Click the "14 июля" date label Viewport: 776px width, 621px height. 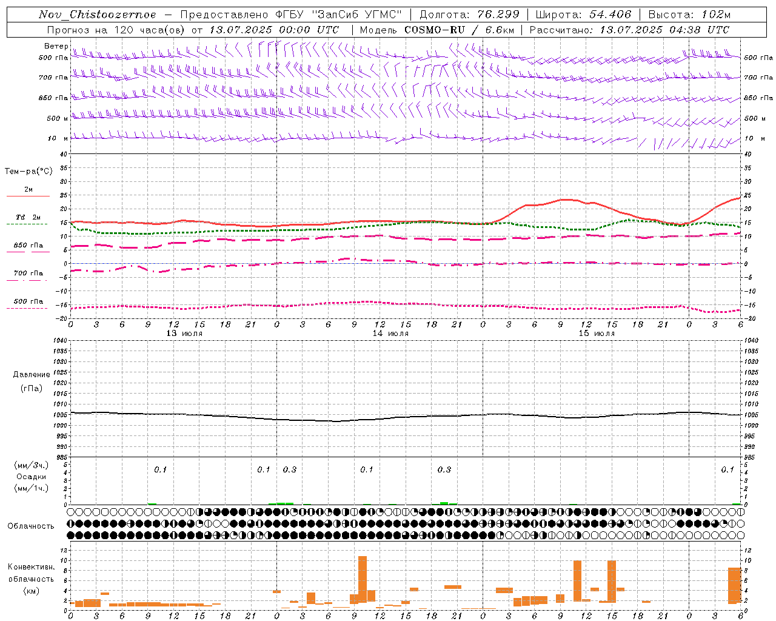click(390, 334)
